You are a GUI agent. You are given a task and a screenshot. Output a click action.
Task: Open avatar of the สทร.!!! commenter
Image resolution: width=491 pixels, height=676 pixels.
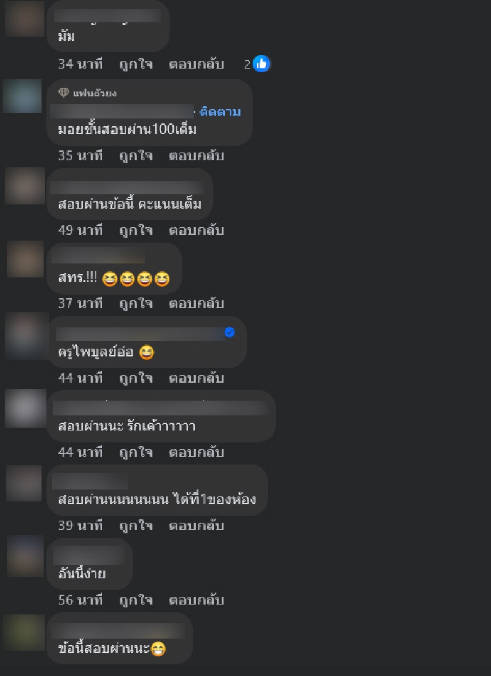point(25,258)
